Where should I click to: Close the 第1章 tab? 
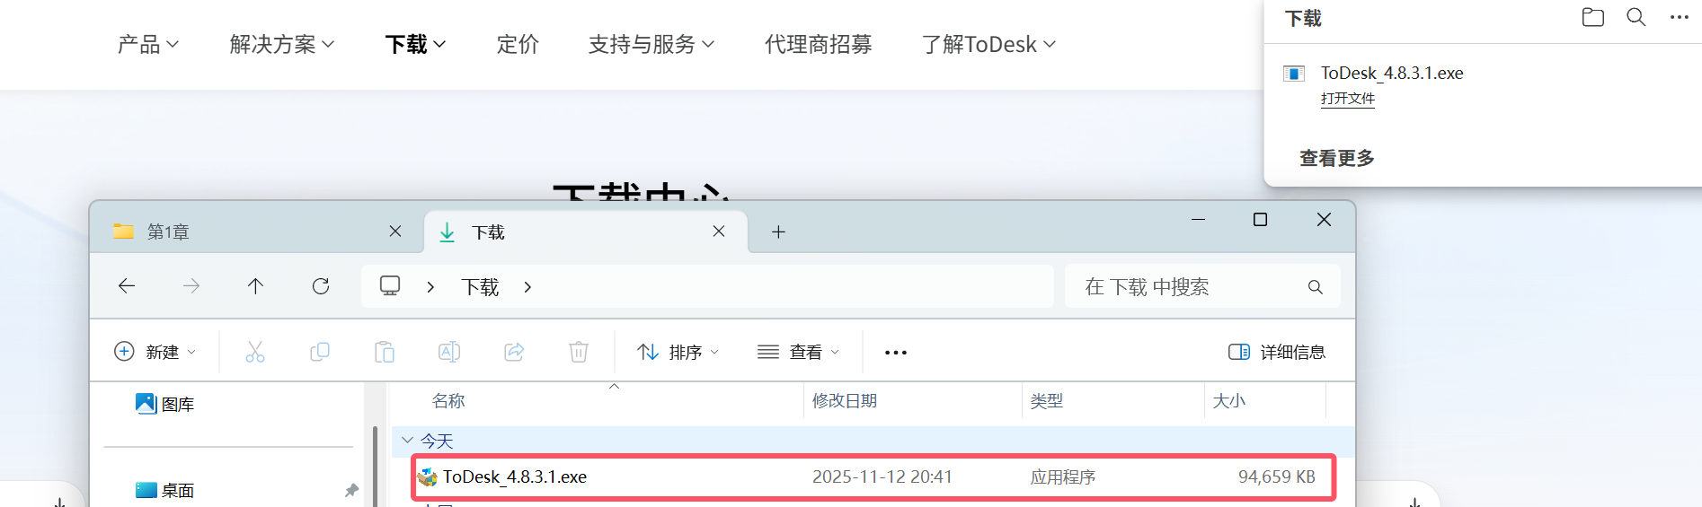point(395,232)
